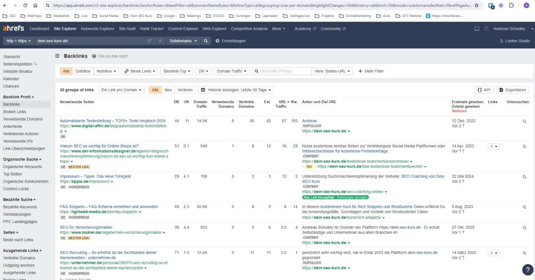Open 'FAQ Snippets – FAQ Schema verstehen' page link

point(109,207)
